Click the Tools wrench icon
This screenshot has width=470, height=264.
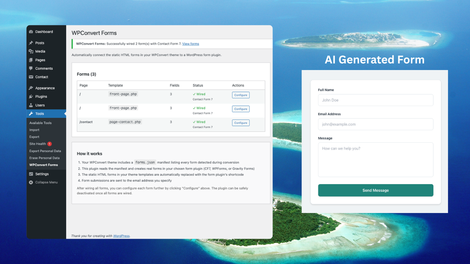(x=31, y=114)
